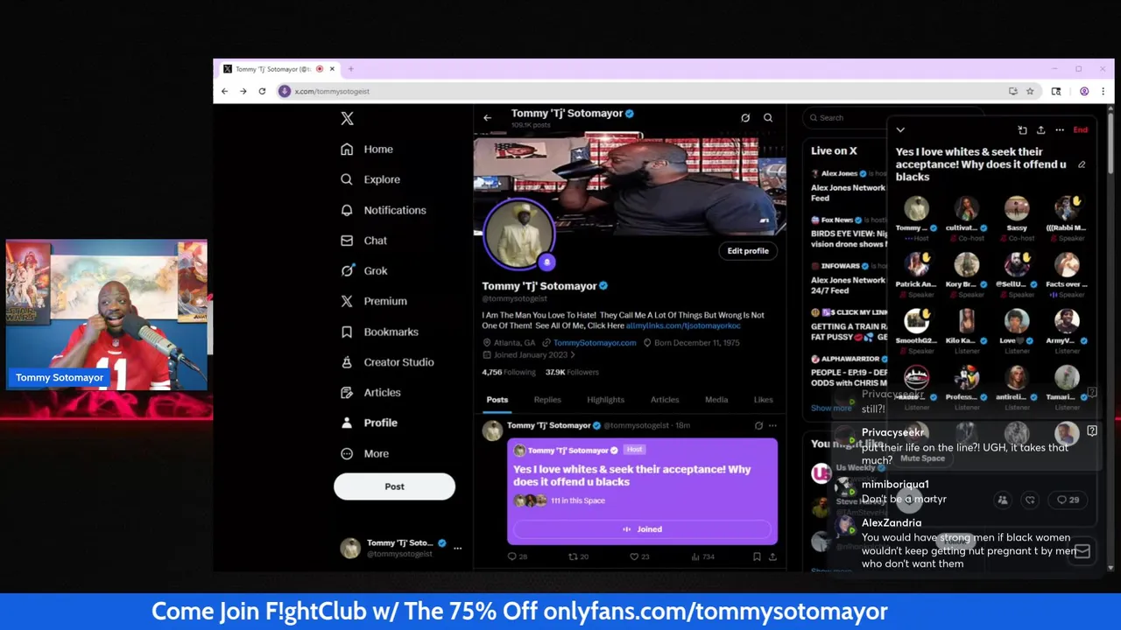Open Explore from the sidebar
This screenshot has width=1121, height=630.
click(371, 179)
